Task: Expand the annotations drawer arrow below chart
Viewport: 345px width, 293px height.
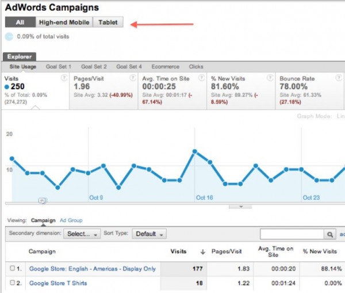Action: click(x=240, y=207)
